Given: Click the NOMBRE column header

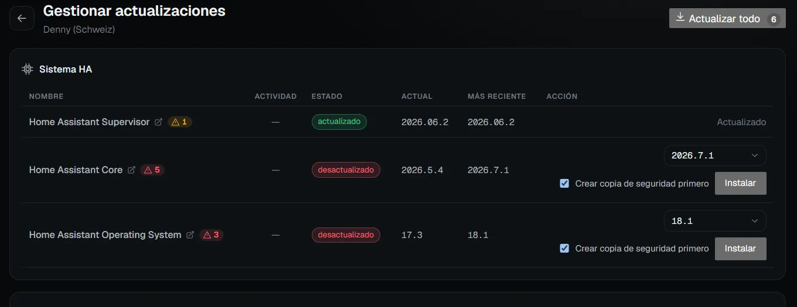Looking at the screenshot, I should pos(46,96).
